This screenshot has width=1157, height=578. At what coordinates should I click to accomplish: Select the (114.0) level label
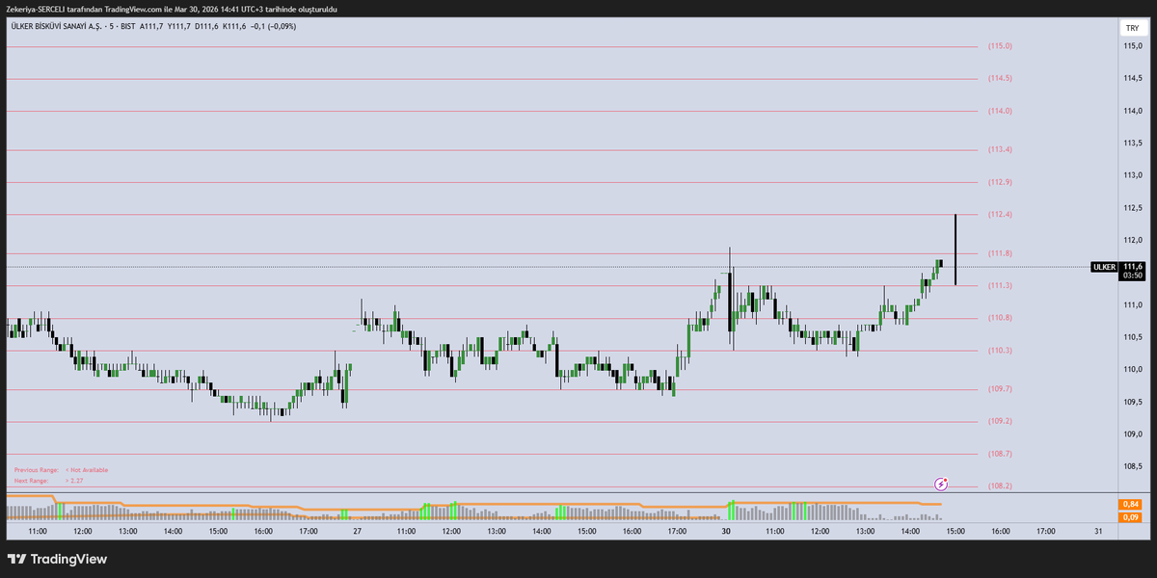point(1000,111)
